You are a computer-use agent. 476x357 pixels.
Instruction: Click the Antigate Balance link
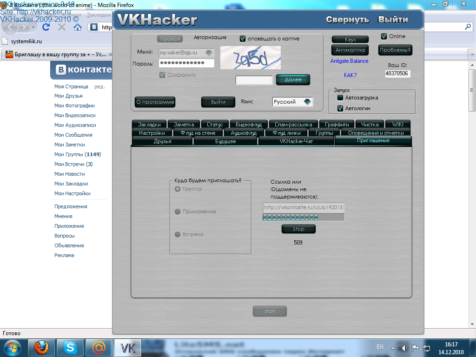[349, 61]
